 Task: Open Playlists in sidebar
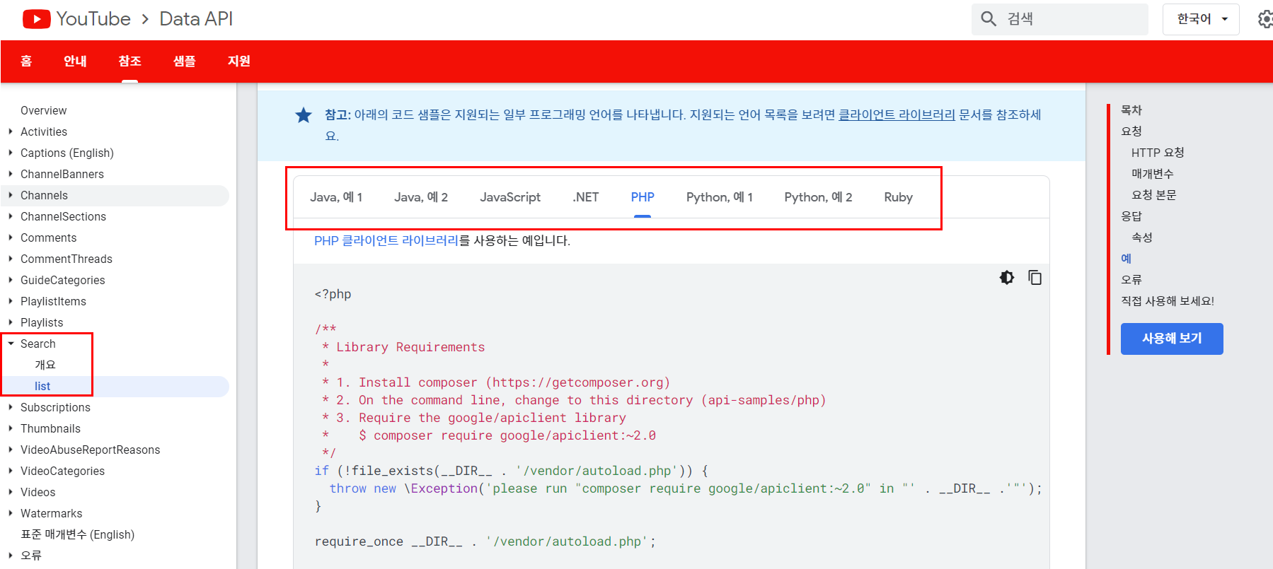tap(42, 323)
